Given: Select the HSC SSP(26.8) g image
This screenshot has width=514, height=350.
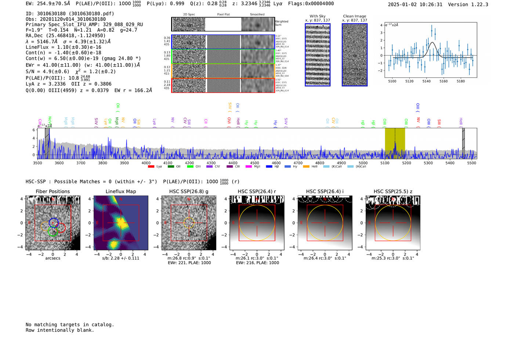Looking at the screenshot, I should pos(189,223).
